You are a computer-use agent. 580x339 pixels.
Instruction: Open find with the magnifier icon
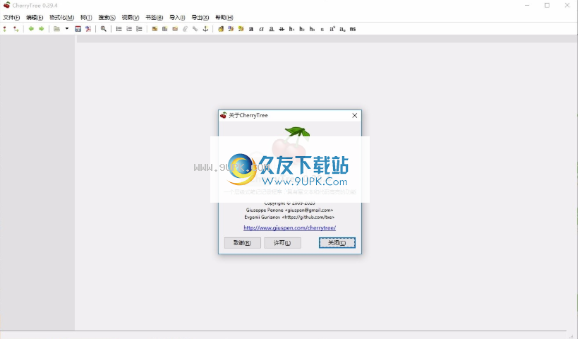pos(104,29)
